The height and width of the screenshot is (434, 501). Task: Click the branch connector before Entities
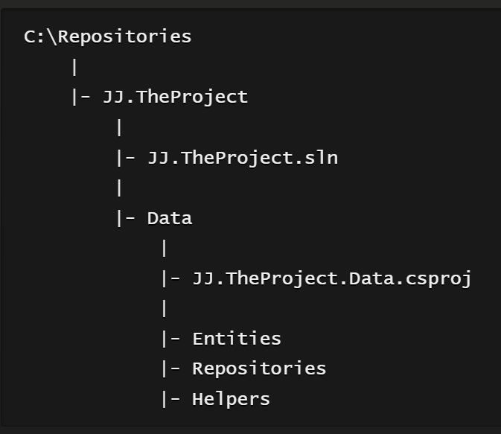click(171, 339)
